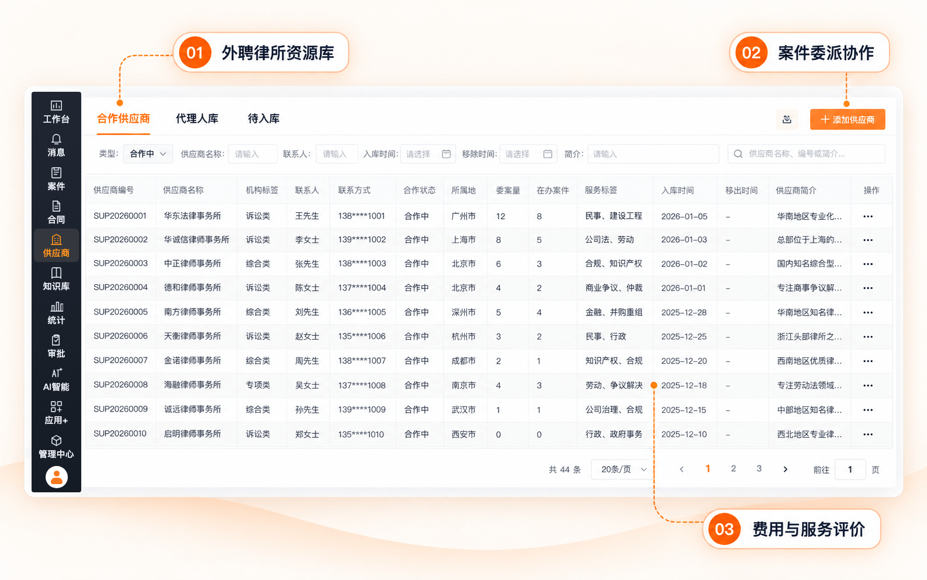Click the 前往 page number input
Image resolution: width=927 pixels, height=580 pixels.
850,469
